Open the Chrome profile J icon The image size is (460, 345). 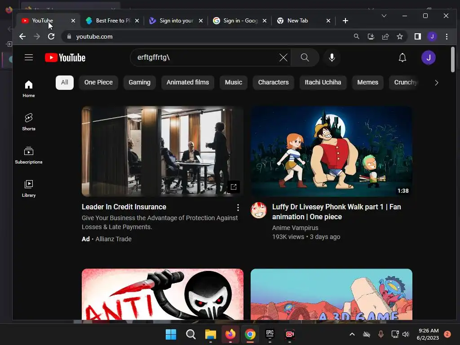432,36
